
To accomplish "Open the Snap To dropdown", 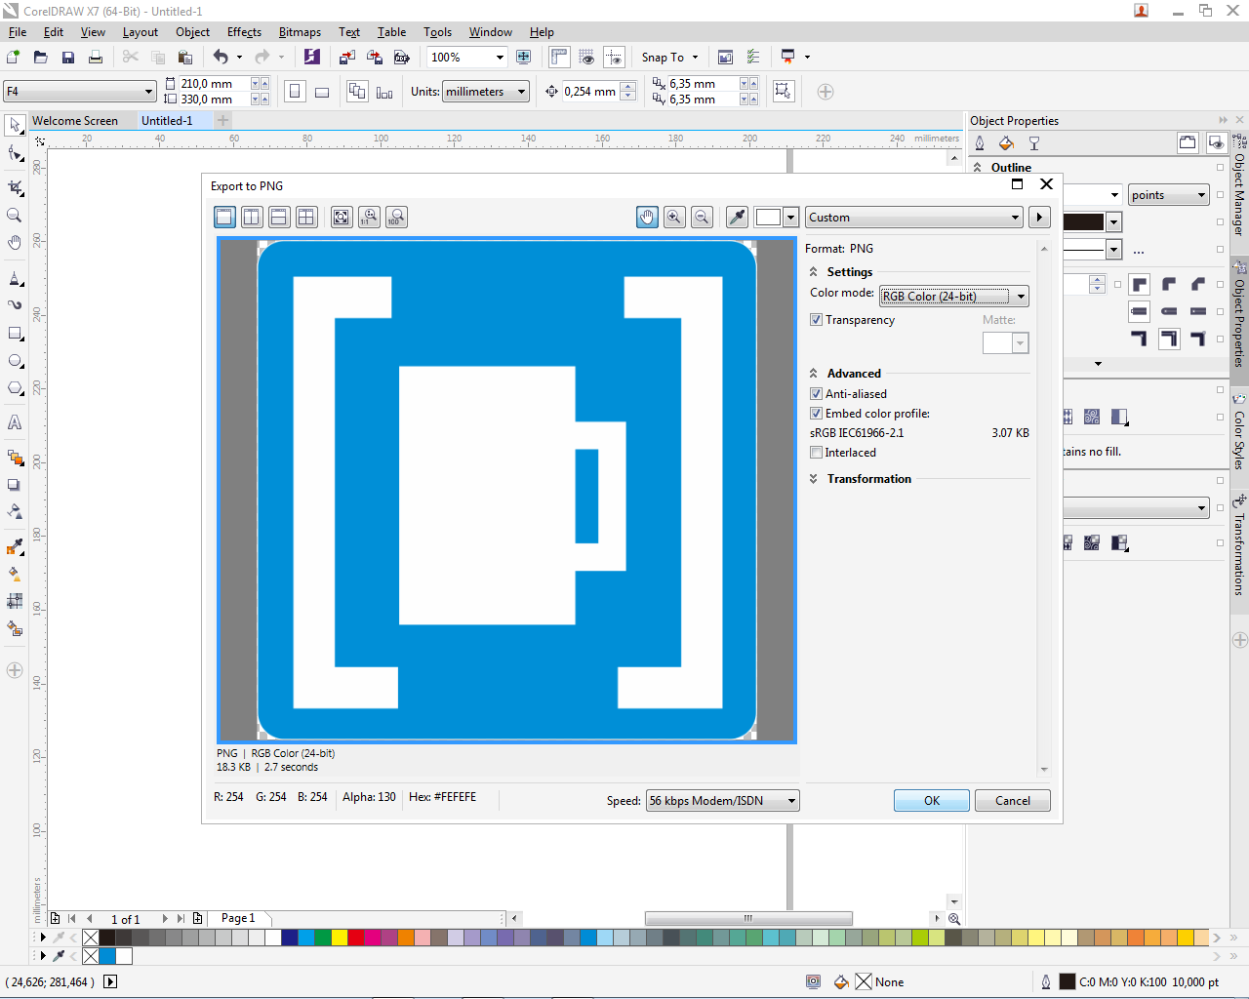I will tap(670, 58).
